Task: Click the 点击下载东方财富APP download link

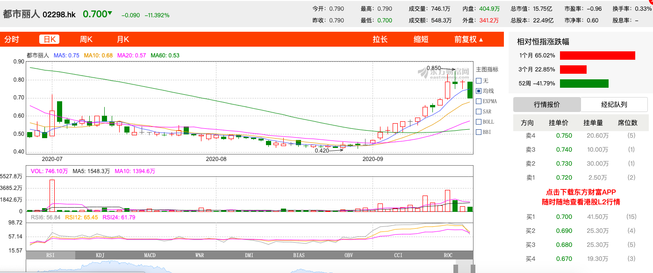Action: [x=581, y=192]
